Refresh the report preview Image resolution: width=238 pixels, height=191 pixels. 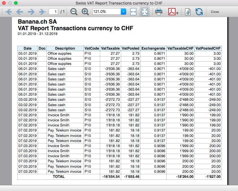pyautogui.click(x=199, y=12)
